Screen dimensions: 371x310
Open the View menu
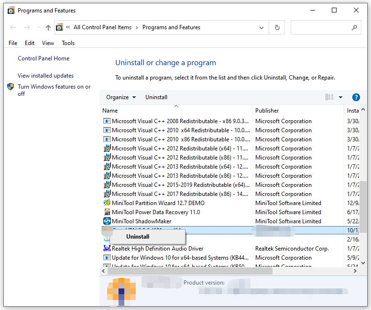coord(48,43)
